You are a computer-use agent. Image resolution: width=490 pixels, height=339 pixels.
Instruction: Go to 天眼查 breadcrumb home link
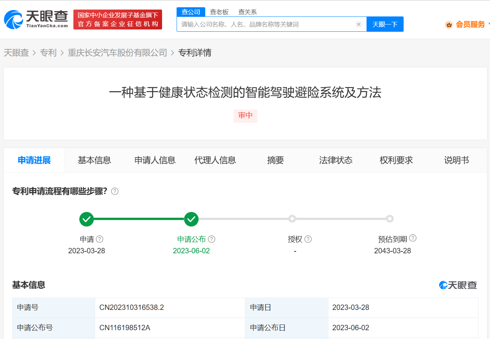[x=16, y=53]
